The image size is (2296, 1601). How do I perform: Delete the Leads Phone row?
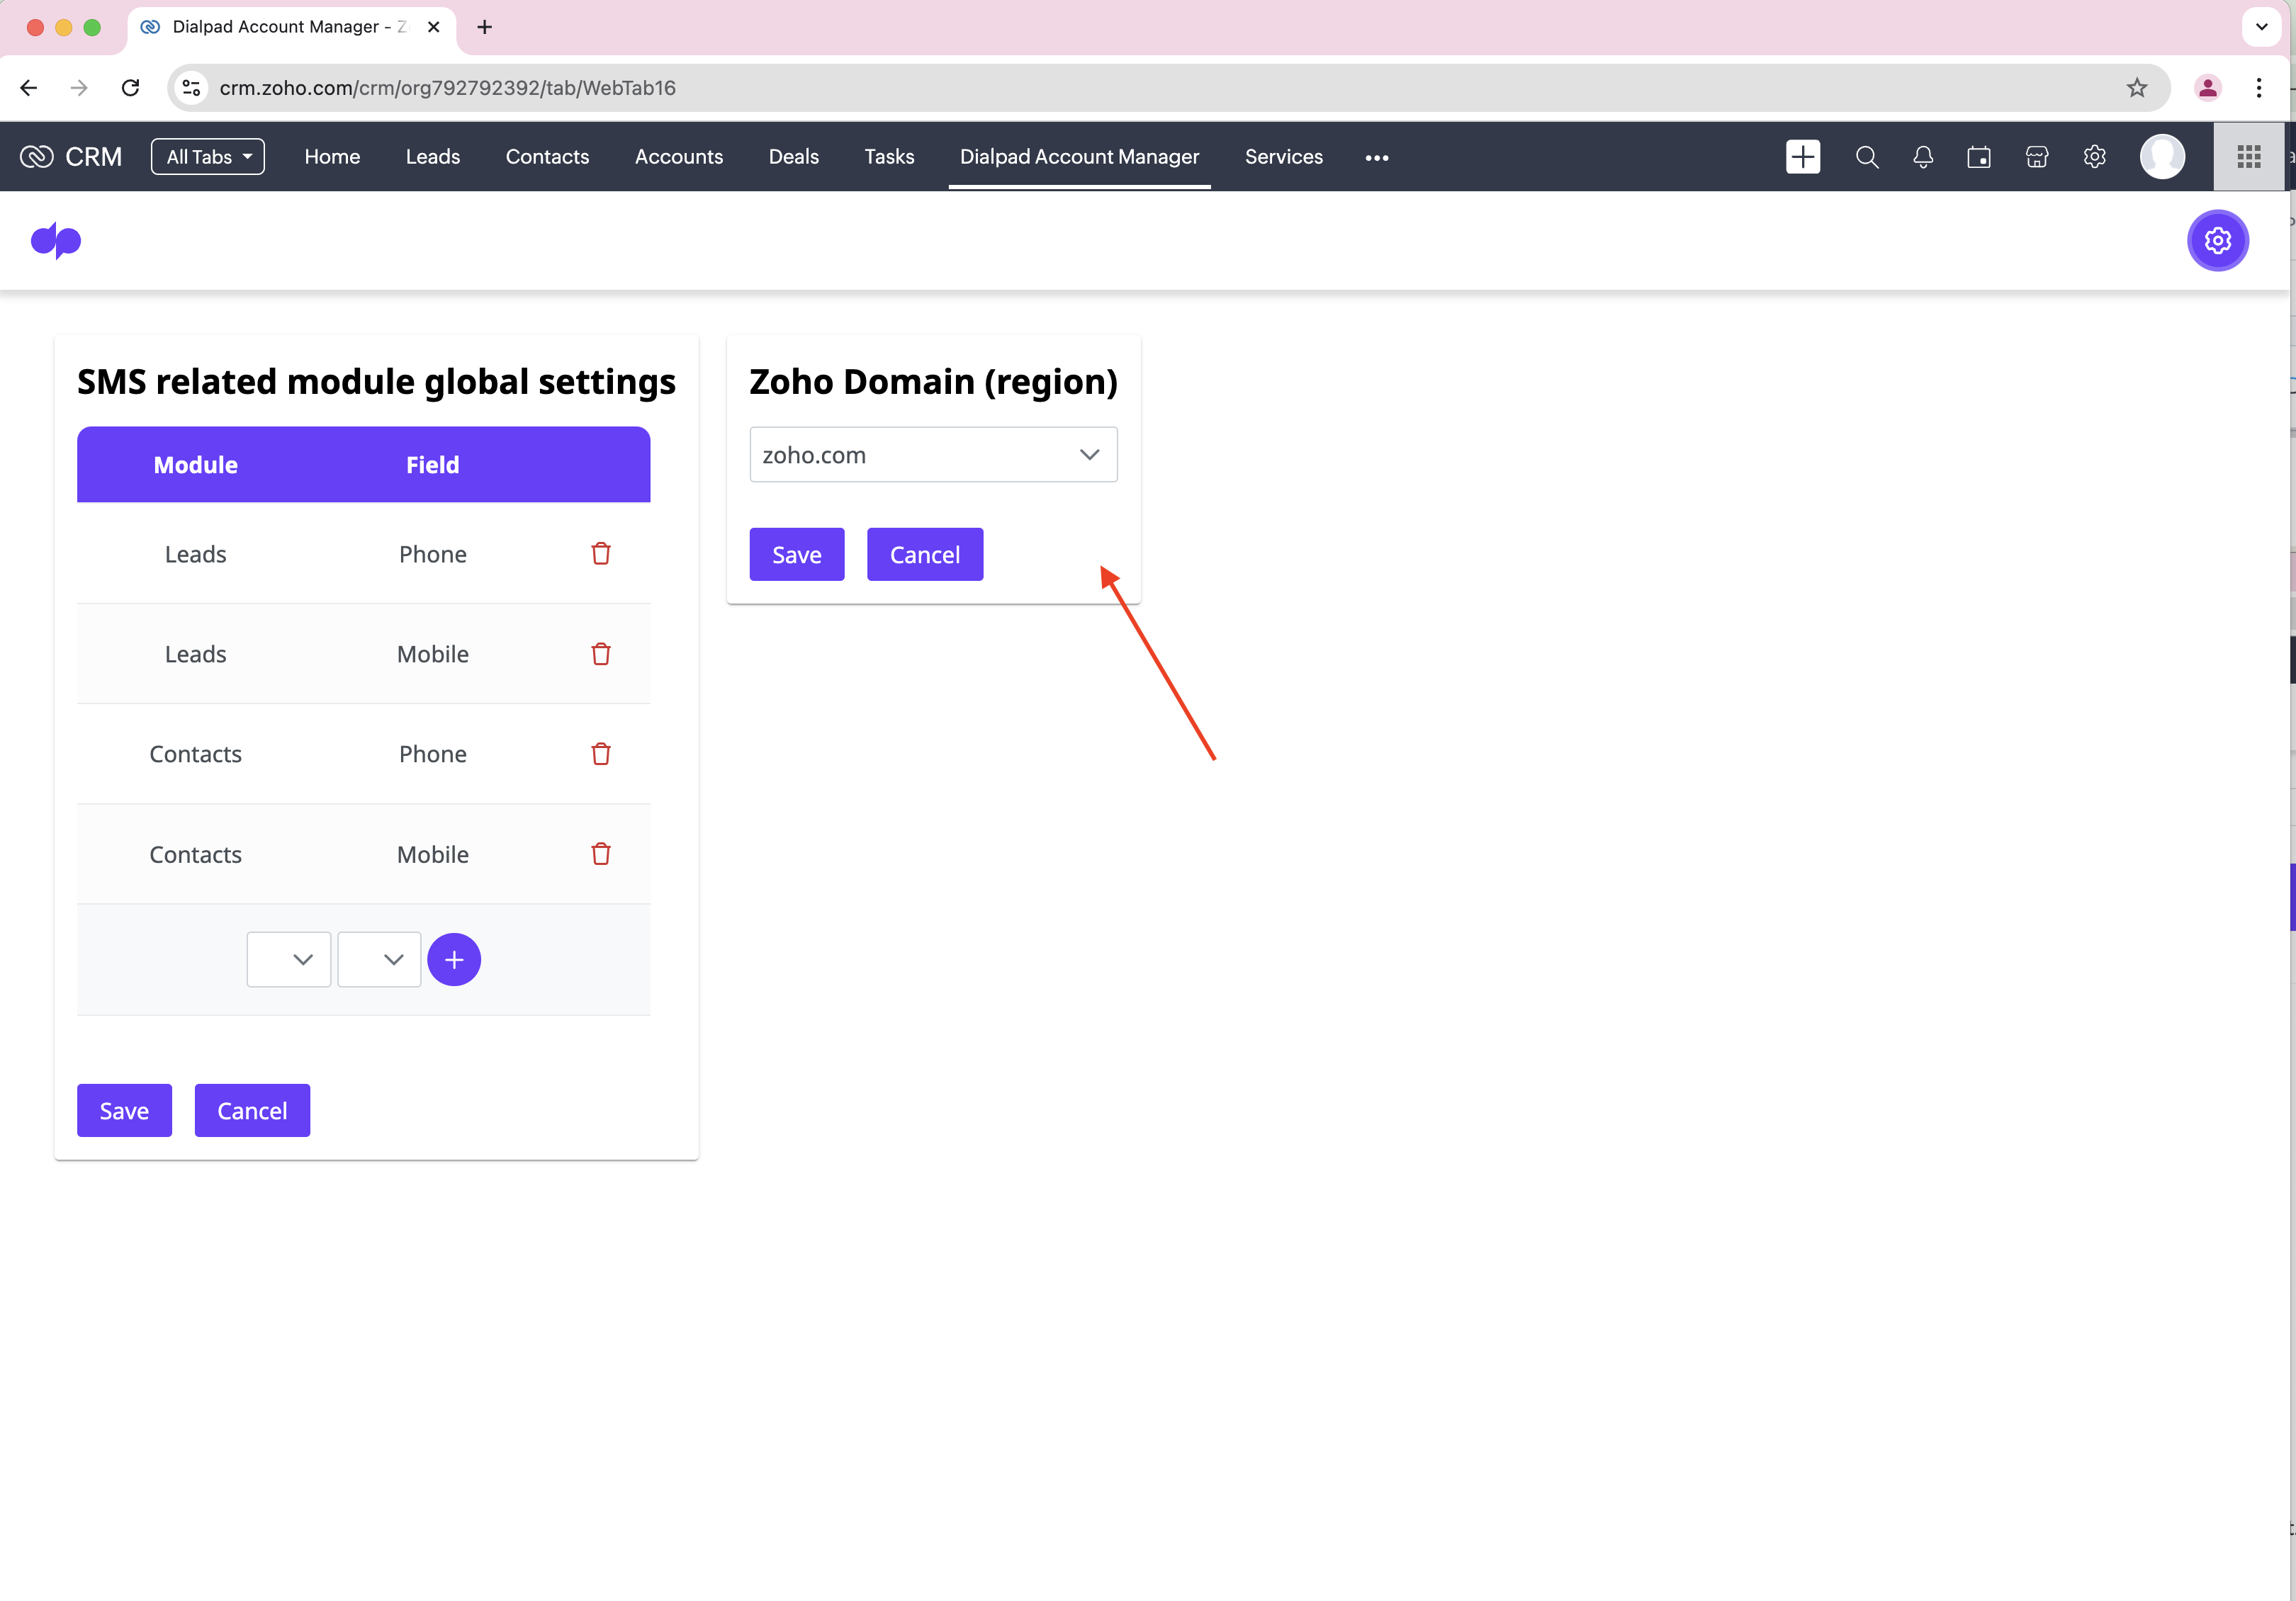point(600,554)
